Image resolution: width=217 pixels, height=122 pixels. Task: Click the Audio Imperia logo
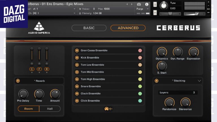[39, 28]
